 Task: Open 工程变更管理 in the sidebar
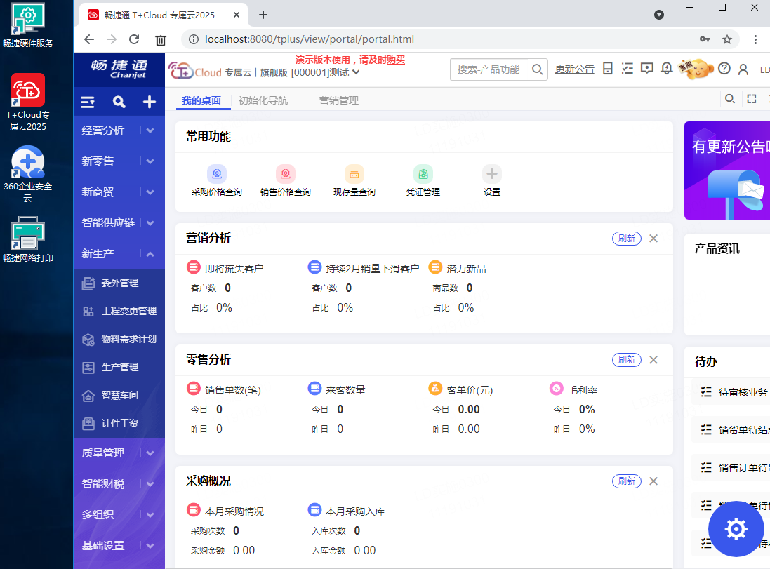[119, 312]
